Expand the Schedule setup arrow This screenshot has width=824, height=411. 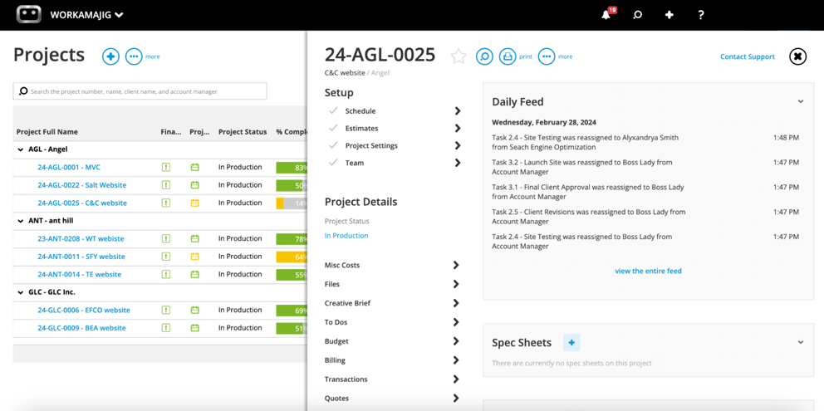458,111
